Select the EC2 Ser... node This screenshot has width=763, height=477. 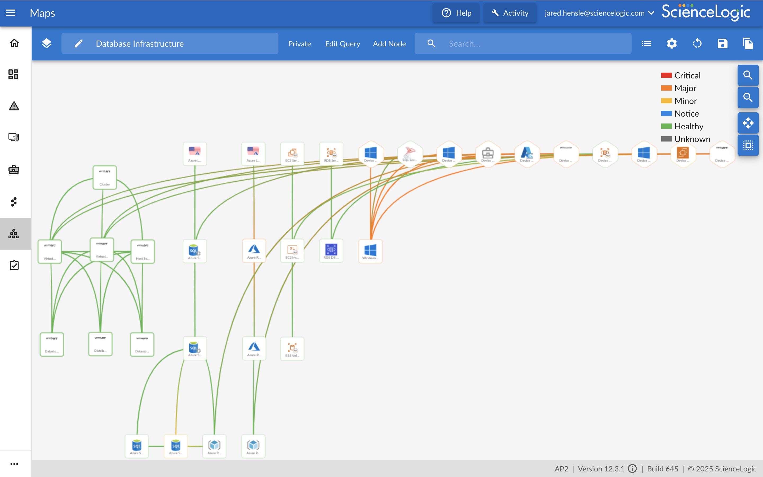(x=292, y=154)
